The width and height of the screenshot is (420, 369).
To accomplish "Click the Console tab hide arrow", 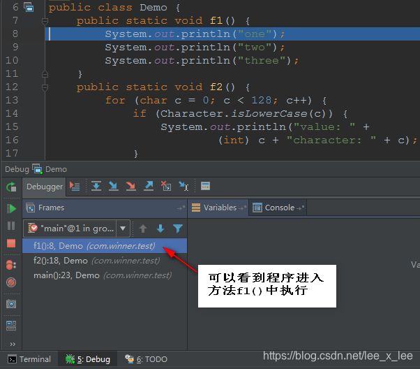I will (x=300, y=208).
